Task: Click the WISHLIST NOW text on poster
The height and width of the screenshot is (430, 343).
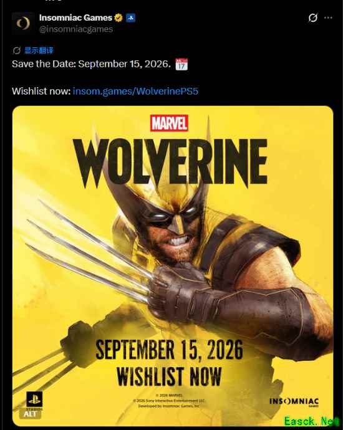Action: pyautogui.click(x=169, y=376)
